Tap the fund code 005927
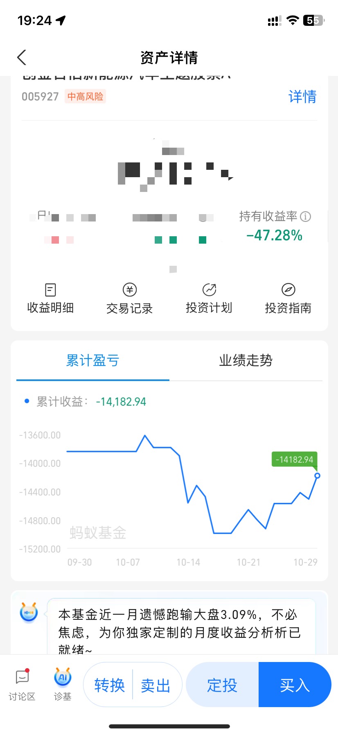The image size is (338, 735). pyautogui.click(x=40, y=97)
